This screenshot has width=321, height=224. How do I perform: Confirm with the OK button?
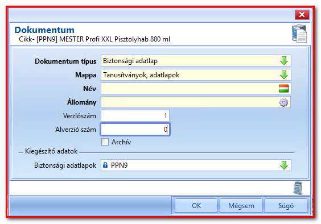[x=196, y=206]
